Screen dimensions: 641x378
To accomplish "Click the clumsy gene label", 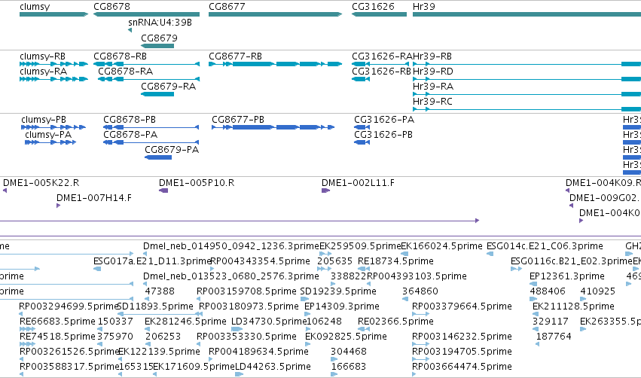I will (35, 7).
